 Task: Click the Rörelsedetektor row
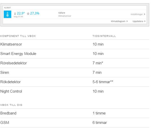74,63
